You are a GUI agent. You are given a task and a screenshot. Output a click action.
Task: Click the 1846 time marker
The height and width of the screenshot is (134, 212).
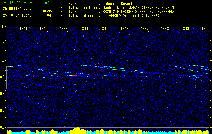coord(124,29)
